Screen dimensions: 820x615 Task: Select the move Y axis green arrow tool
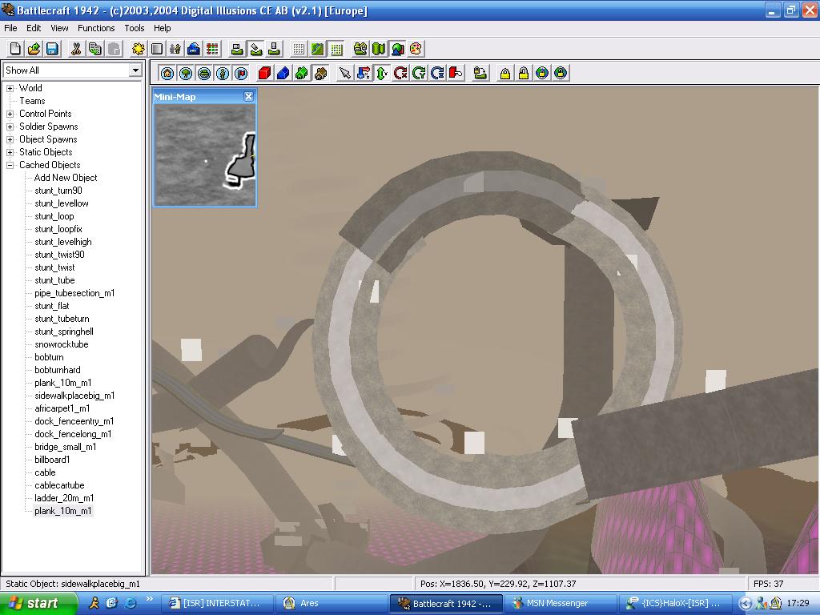pyautogui.click(x=382, y=73)
